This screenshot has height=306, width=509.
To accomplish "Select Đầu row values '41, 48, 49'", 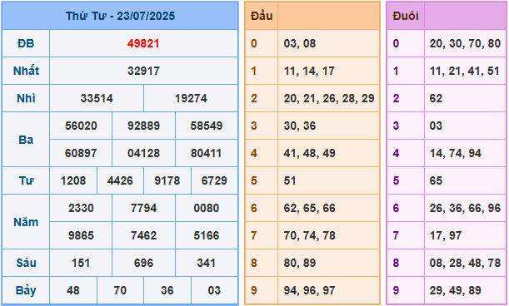I will click(x=309, y=153).
